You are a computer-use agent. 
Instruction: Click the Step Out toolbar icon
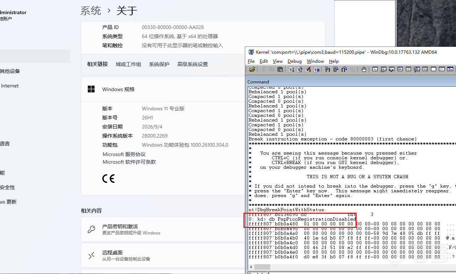(x=344, y=69)
